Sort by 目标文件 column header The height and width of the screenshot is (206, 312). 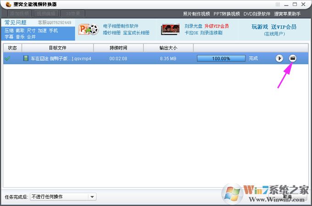pos(57,48)
